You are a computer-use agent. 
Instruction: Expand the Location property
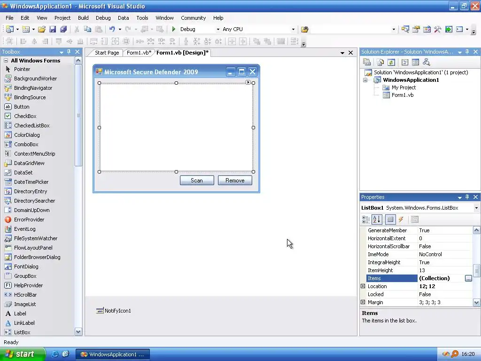[x=363, y=286]
